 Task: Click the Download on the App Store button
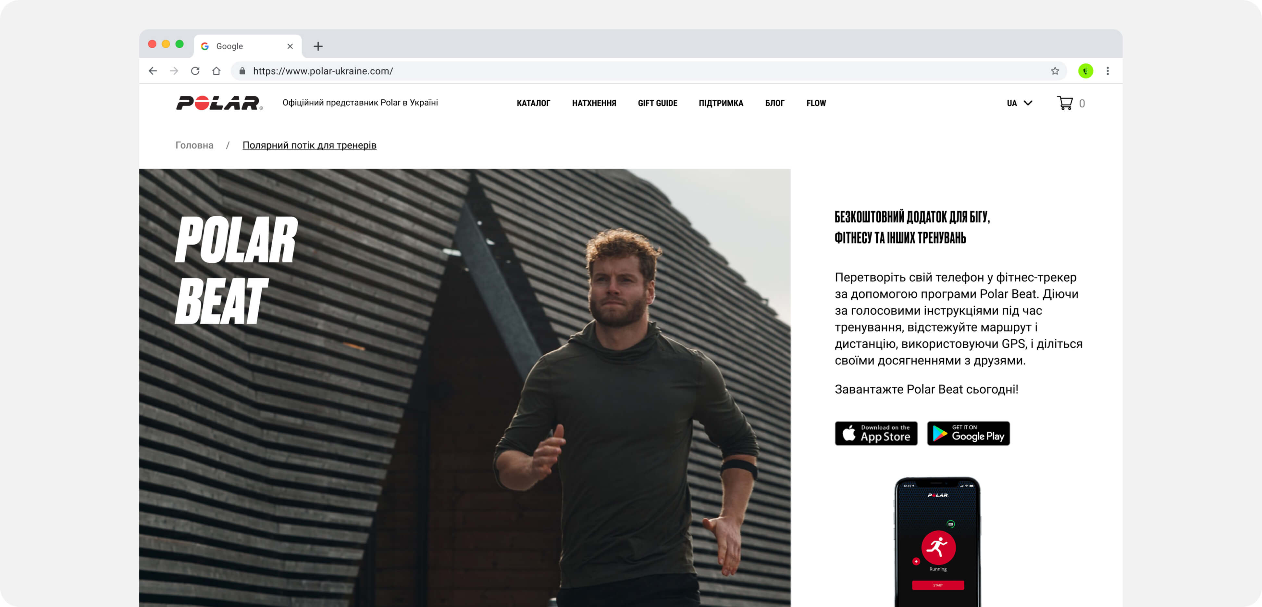pos(876,434)
